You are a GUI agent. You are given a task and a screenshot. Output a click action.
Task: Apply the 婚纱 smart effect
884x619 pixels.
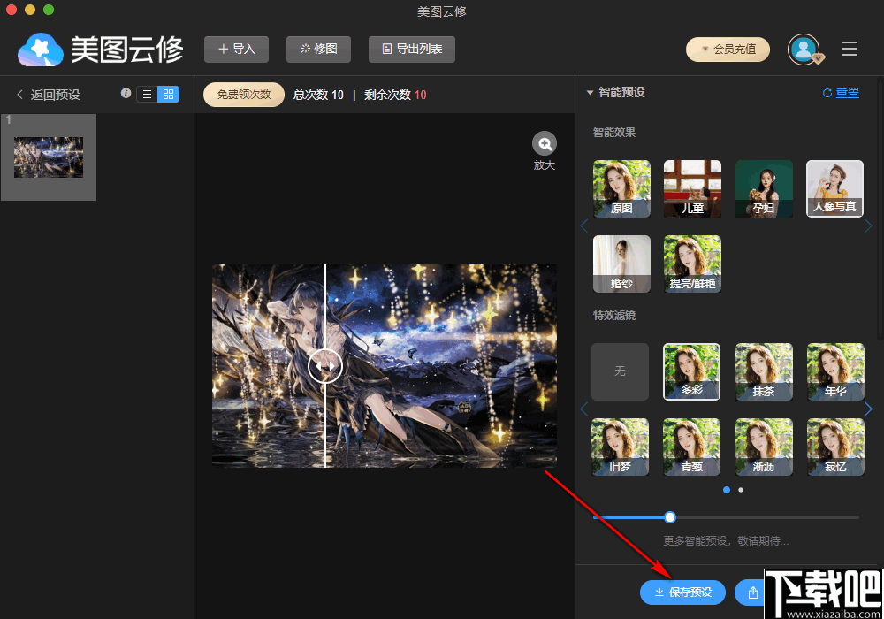[621, 264]
